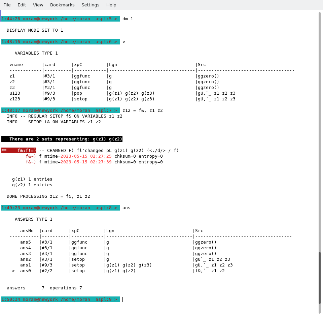Click the scrollbar track above the thumb
The image size is (323, 316).
pyautogui.click(x=320, y=135)
